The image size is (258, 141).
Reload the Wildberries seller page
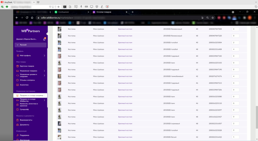tap(32, 18)
